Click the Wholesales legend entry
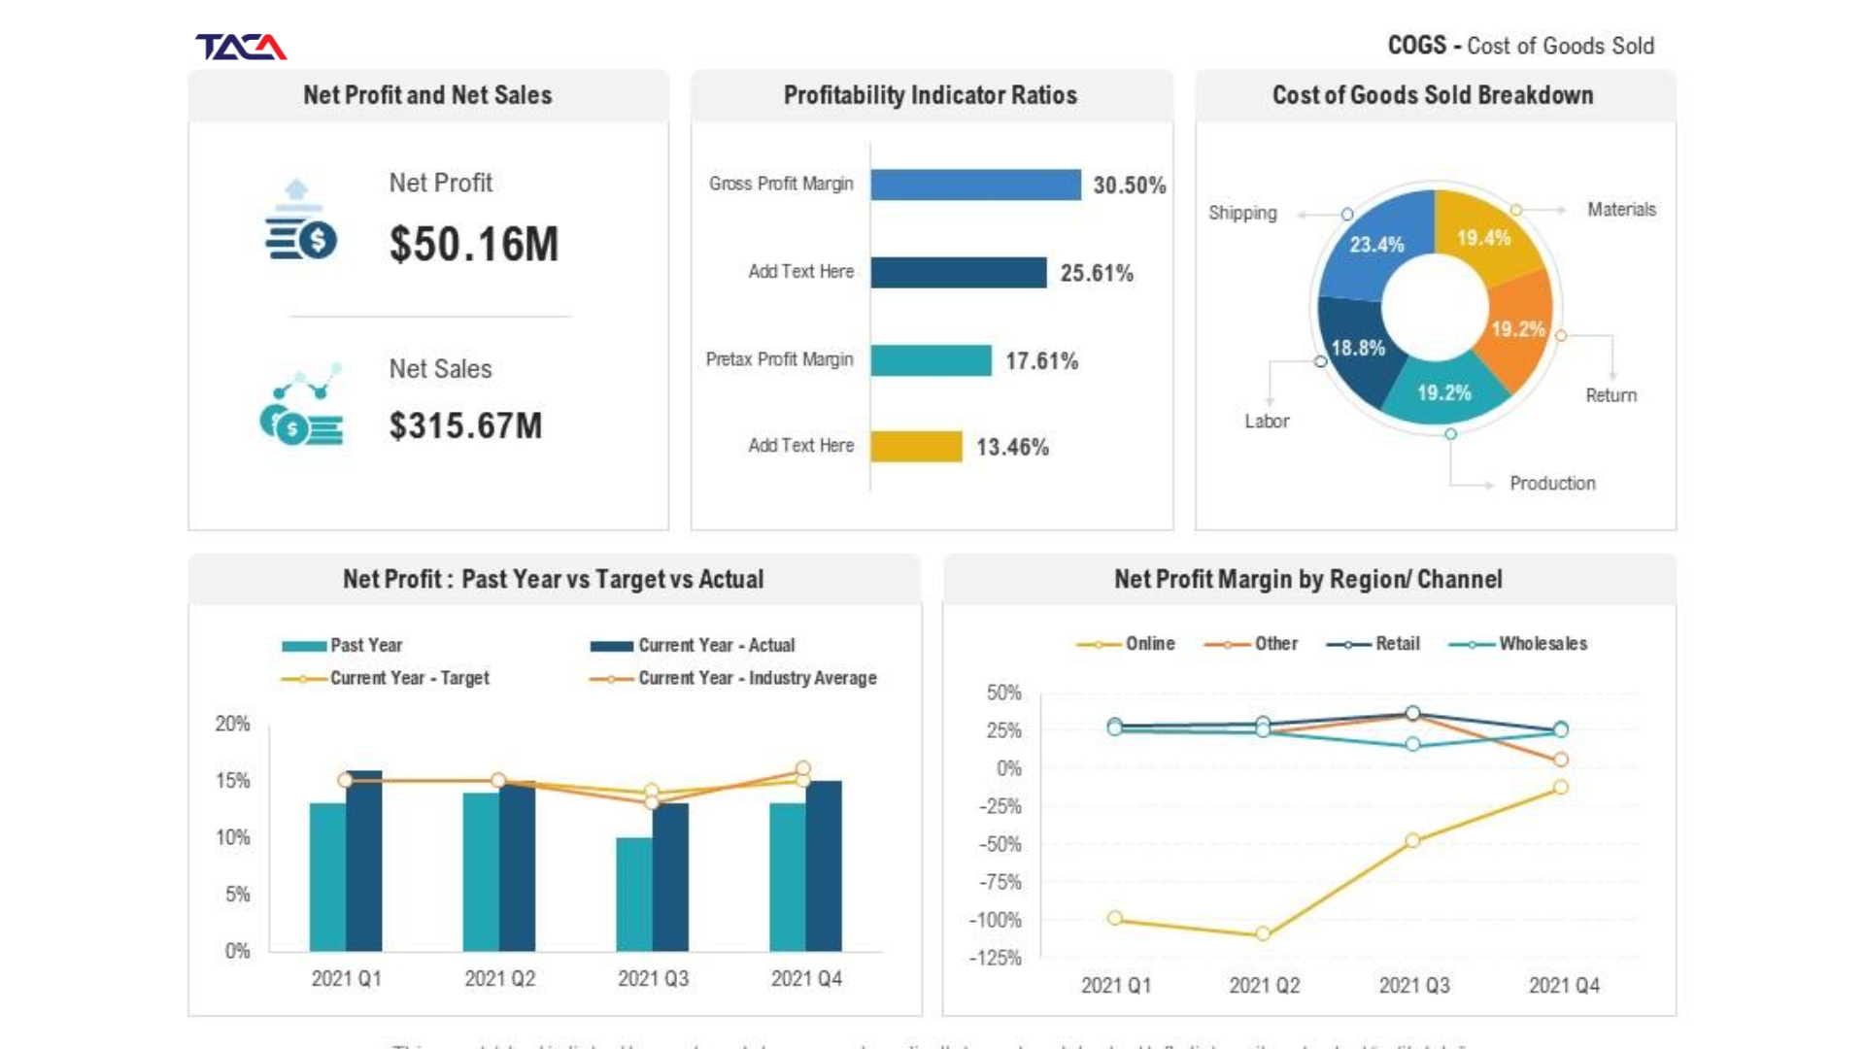 1518,644
